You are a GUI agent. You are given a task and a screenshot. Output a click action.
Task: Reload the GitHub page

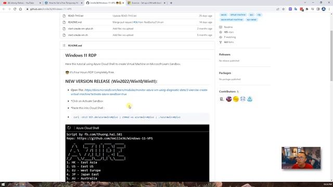click(15, 9)
